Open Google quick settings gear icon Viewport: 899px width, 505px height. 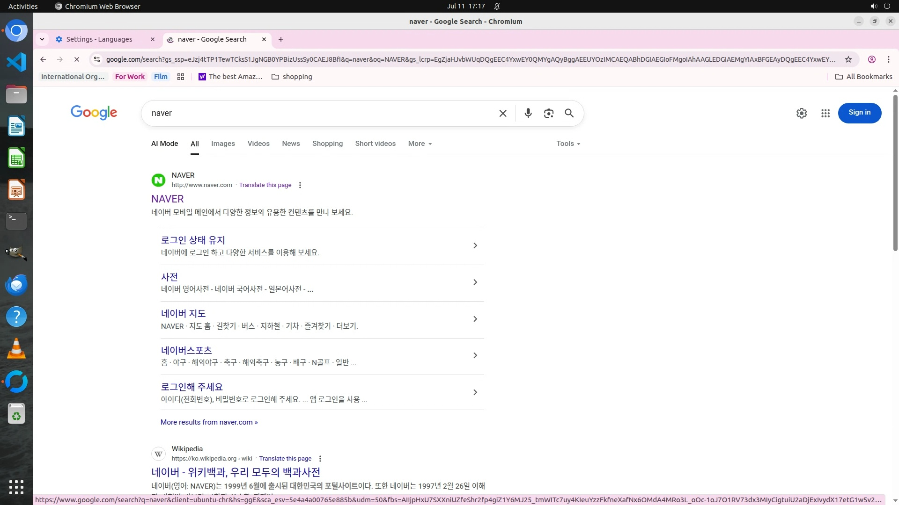coord(801,113)
